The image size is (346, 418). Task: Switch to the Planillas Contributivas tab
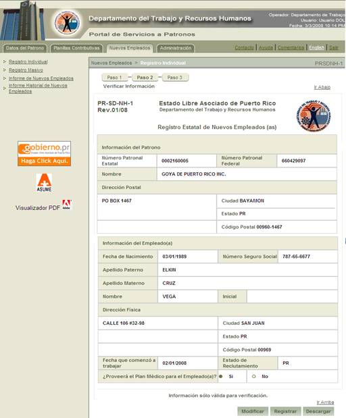click(76, 48)
